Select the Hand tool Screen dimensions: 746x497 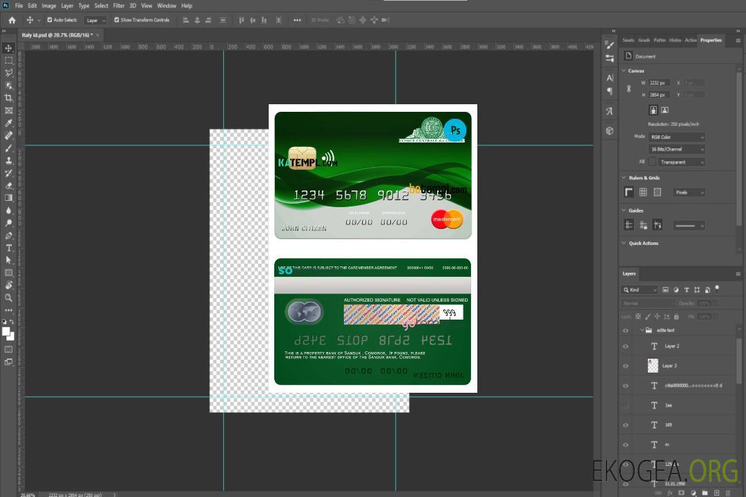coord(8,285)
